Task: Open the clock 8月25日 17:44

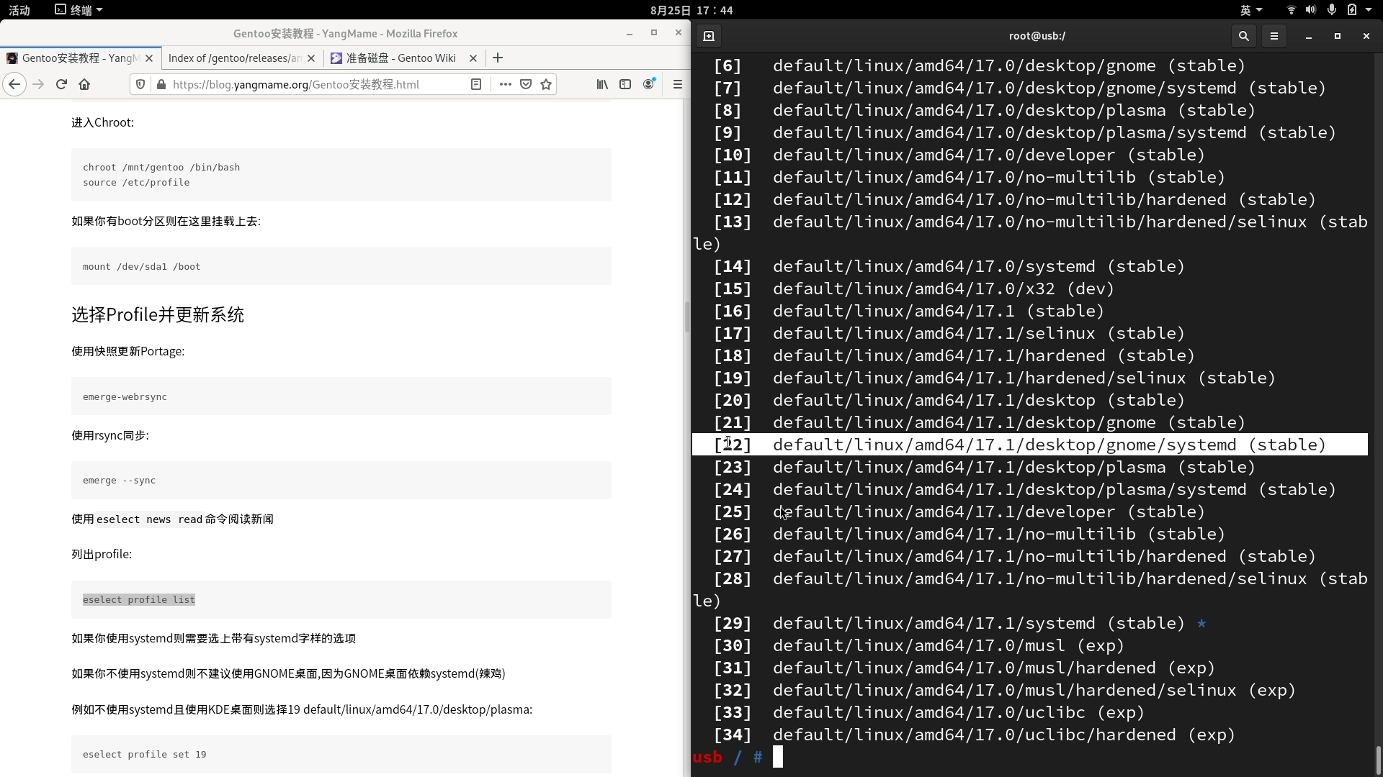Action: tap(691, 10)
